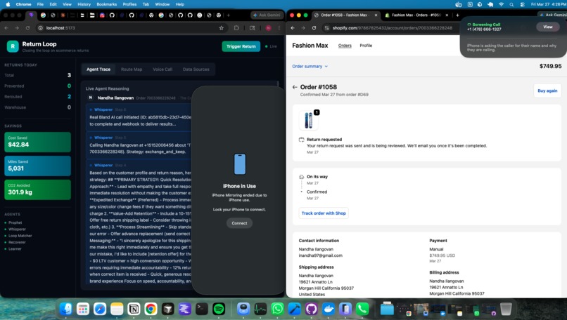Go back using arrow beside Order #1058
Viewport: 567px width, 320px height.
[x=295, y=87]
